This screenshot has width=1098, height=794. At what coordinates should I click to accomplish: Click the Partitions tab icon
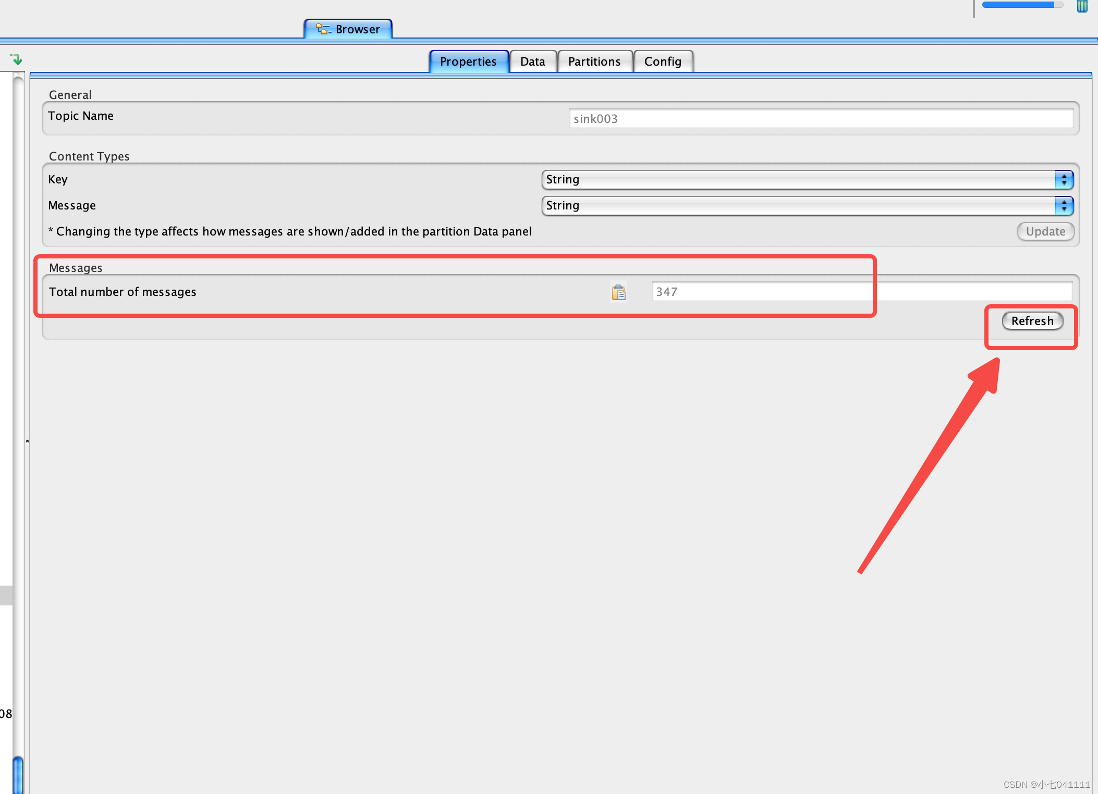594,61
